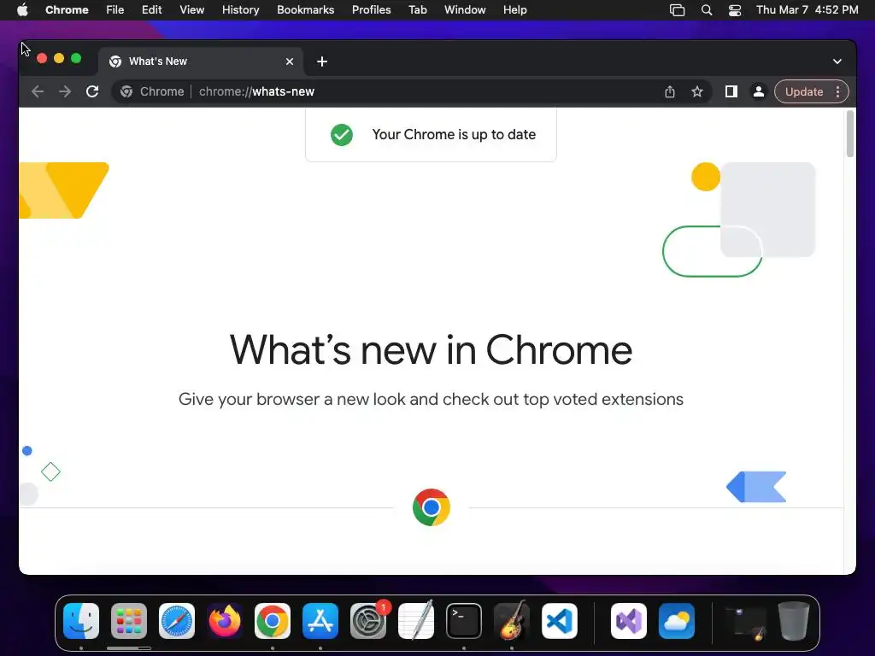Launch GarageBand from the Dock
This screenshot has width=875, height=656.
point(512,621)
